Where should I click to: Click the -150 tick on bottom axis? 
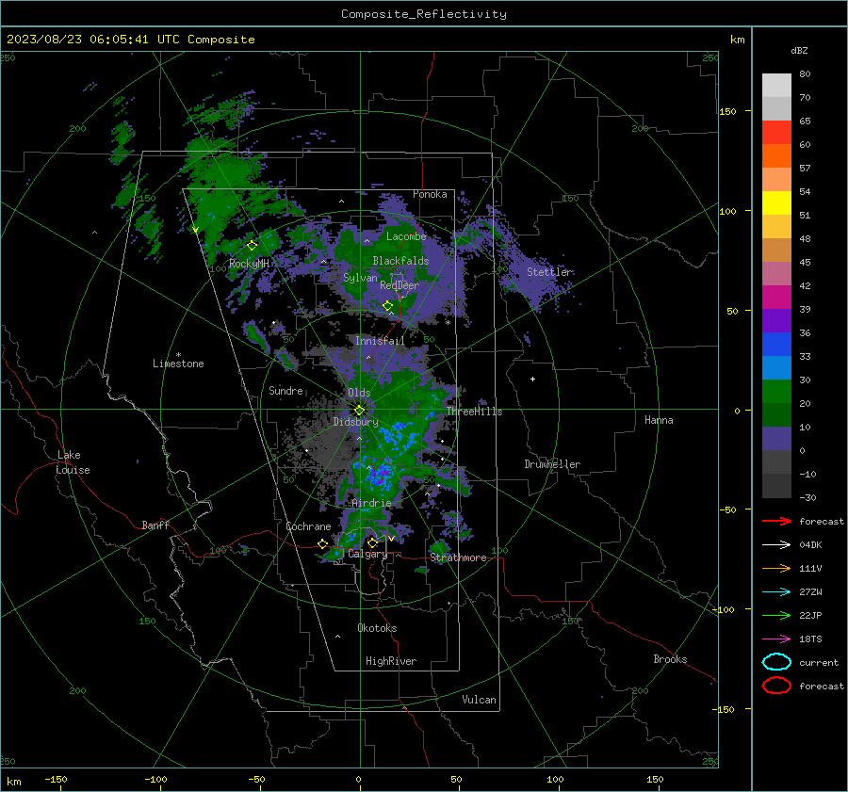click(56, 779)
